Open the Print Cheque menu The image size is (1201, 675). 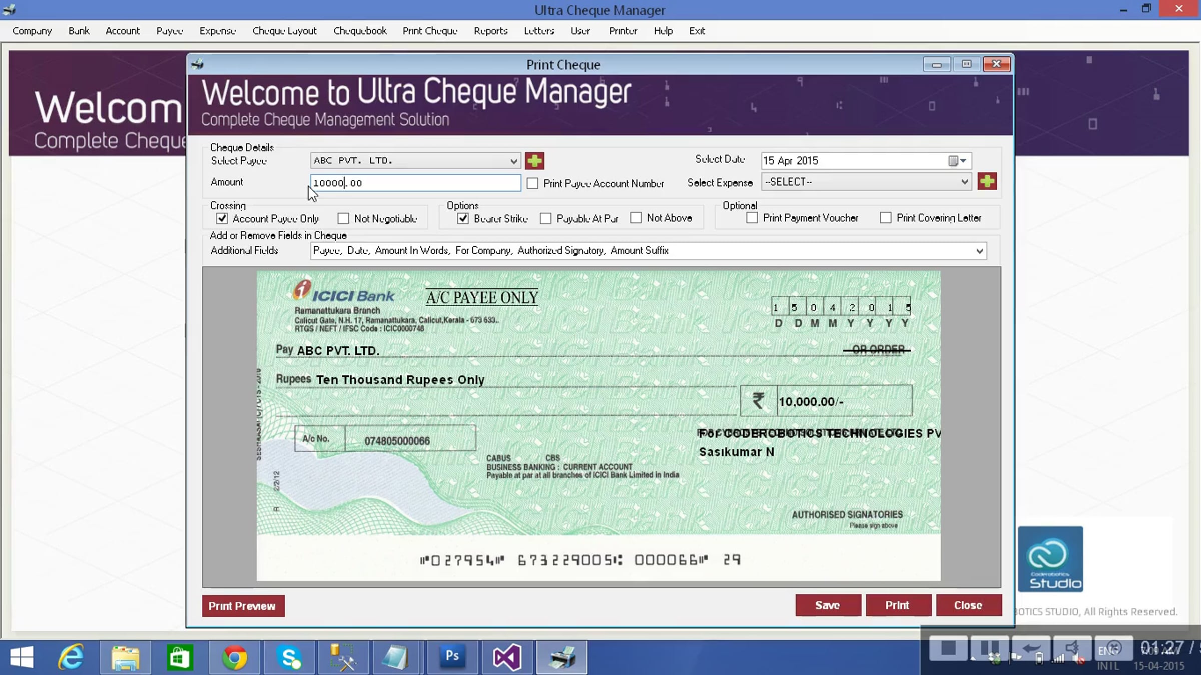point(430,31)
